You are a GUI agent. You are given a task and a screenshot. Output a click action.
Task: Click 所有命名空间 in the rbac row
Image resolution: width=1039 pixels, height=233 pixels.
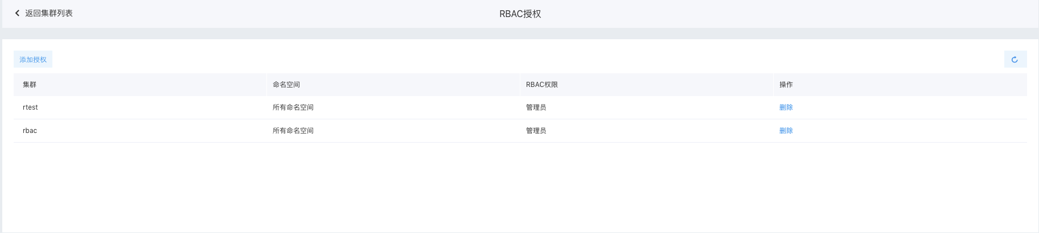293,131
